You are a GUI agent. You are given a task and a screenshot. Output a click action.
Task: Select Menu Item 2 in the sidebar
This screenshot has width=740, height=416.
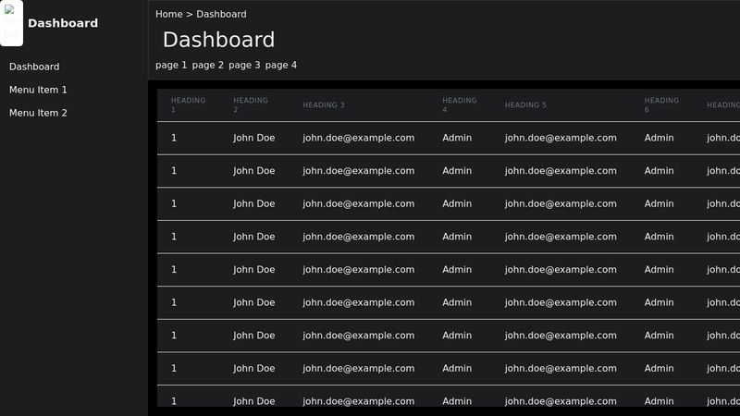point(38,113)
